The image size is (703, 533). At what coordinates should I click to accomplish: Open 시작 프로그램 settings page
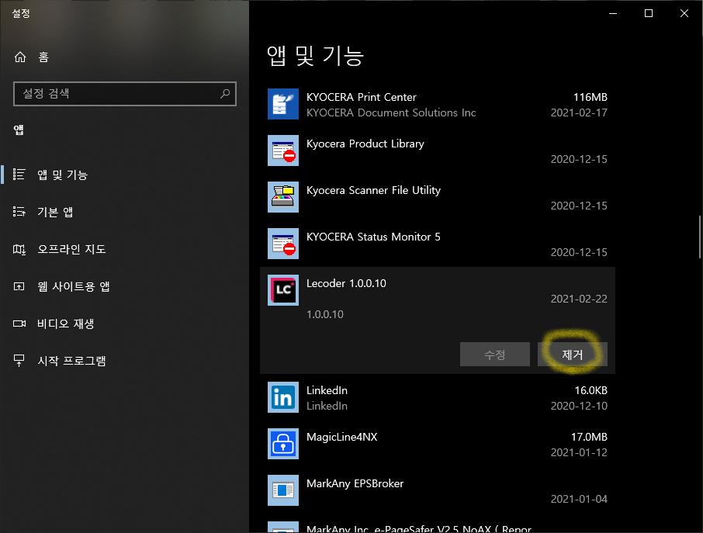point(71,361)
